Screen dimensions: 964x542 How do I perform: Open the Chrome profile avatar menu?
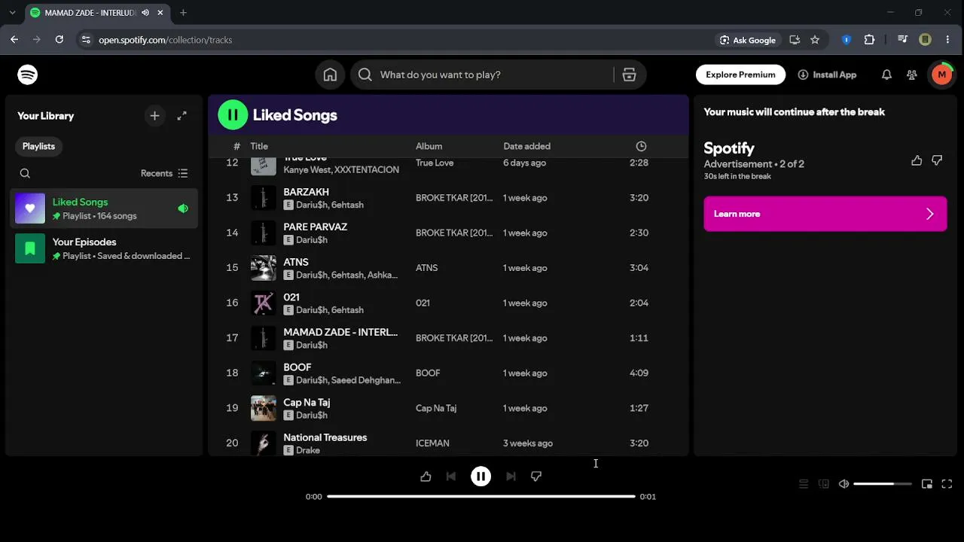(926, 40)
